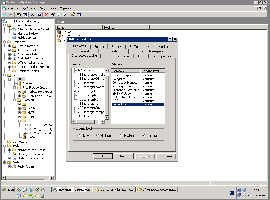This screenshot has width=270, height=200.
Task: Select the X.400 protocol node
Action: pyautogui.click(x=31, y=137)
